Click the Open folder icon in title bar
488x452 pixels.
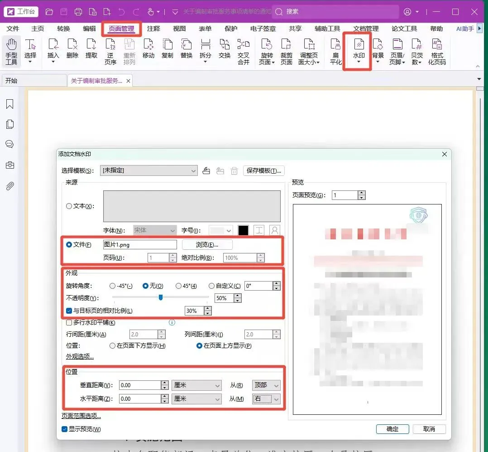pos(49,12)
